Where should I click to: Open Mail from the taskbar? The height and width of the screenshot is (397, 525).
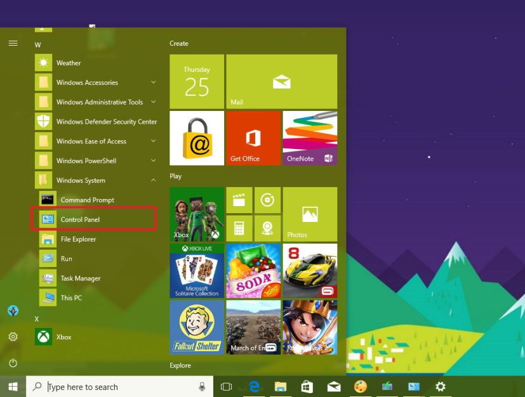coord(334,387)
